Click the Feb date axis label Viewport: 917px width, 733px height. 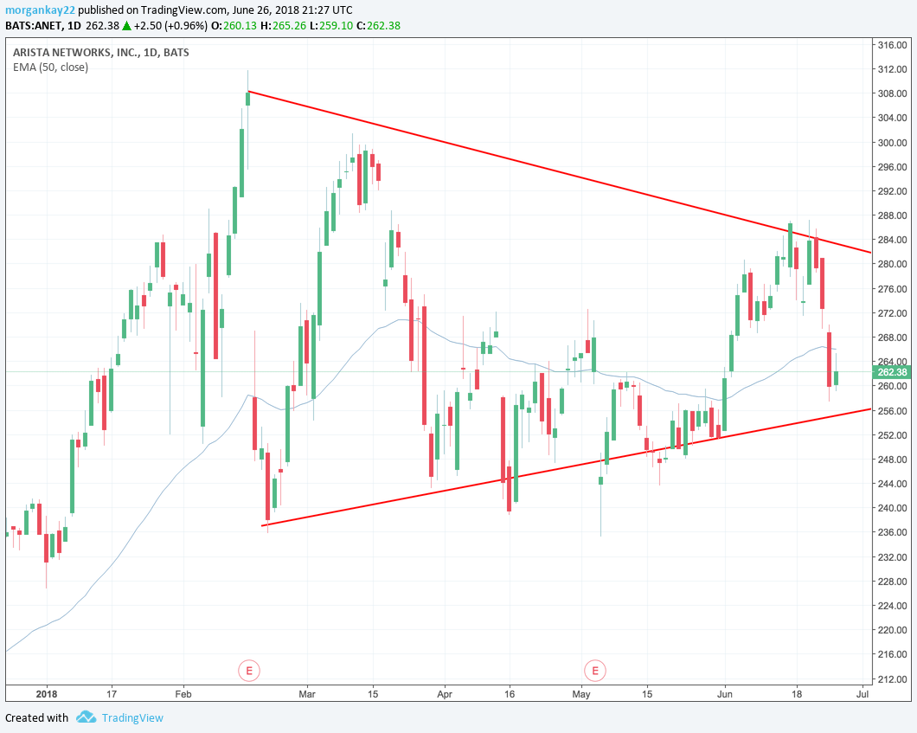[183, 694]
